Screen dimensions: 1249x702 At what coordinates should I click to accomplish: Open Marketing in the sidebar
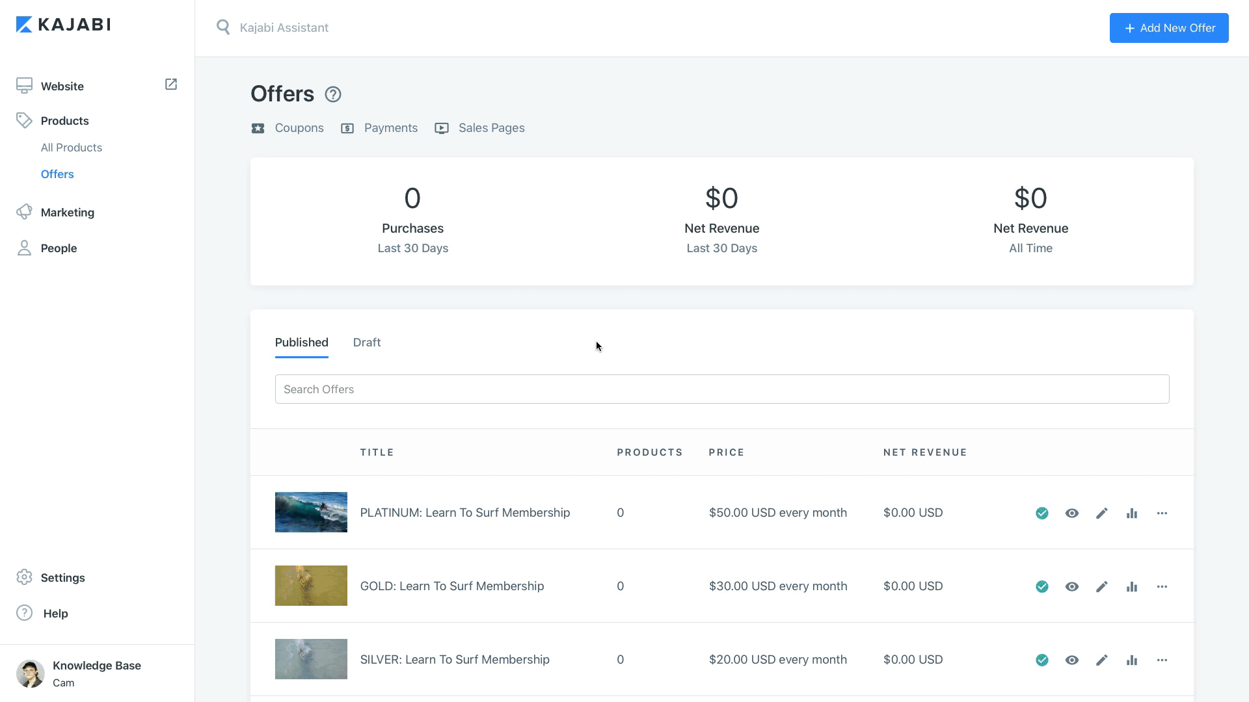click(x=67, y=213)
